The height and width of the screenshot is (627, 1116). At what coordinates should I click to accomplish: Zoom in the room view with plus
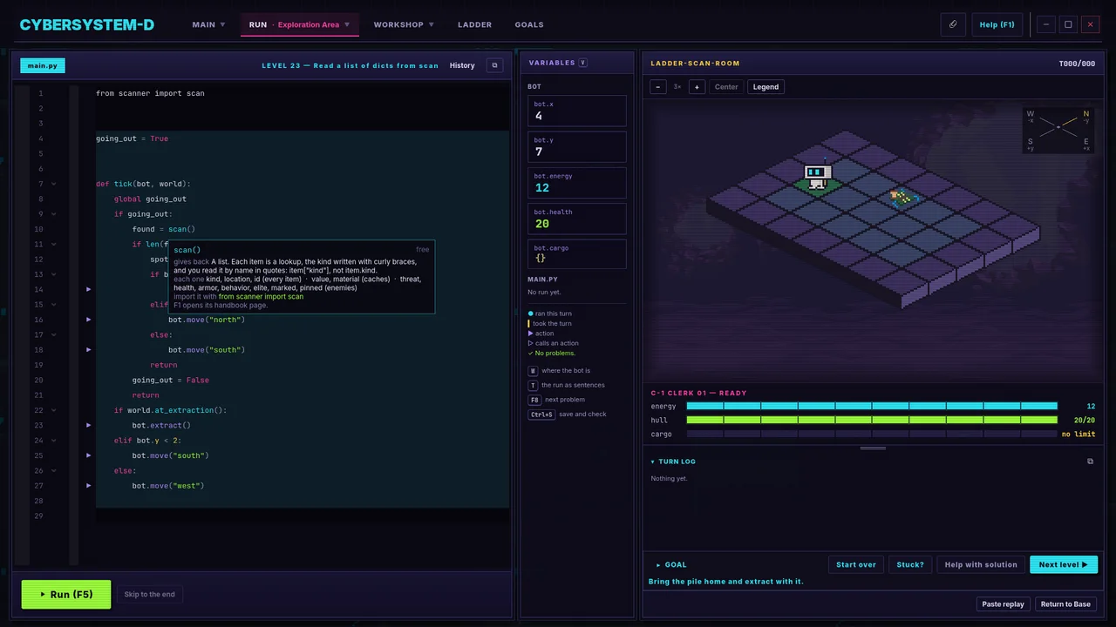[697, 87]
